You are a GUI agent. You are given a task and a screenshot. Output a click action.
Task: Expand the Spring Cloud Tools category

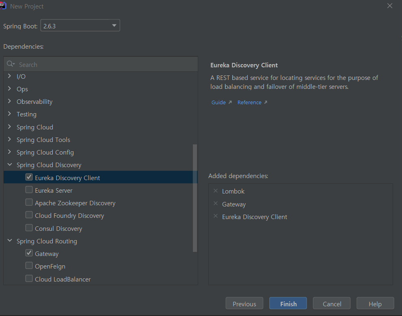click(9, 139)
